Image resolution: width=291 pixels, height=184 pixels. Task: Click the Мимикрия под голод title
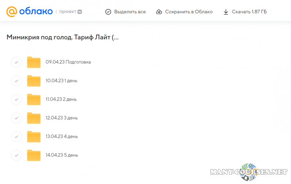tap(63, 37)
